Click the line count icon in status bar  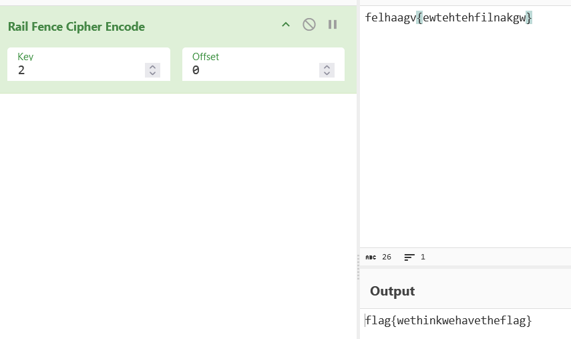click(x=409, y=257)
